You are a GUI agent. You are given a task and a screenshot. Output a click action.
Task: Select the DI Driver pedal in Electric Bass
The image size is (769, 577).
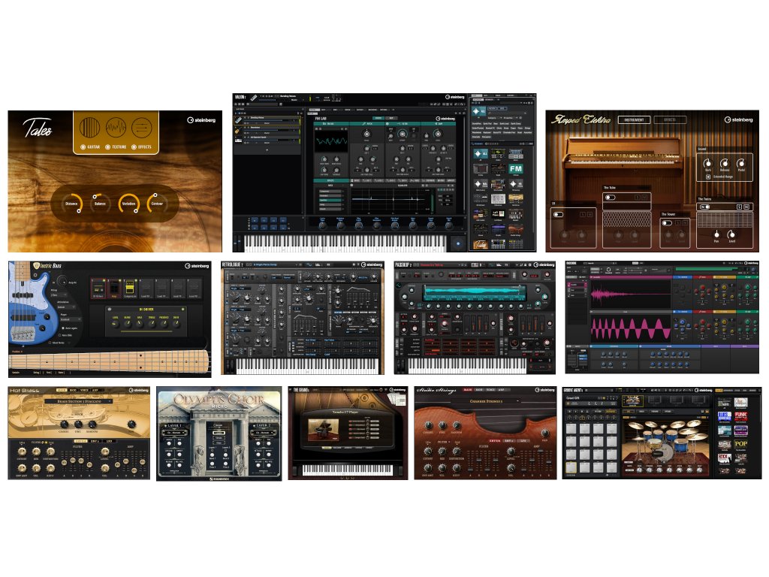pyautogui.click(x=98, y=288)
